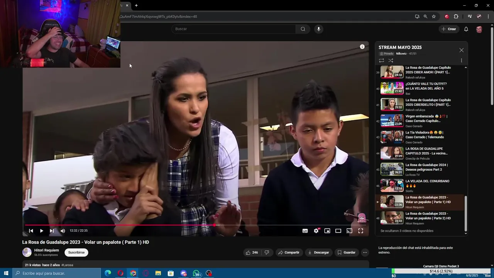Play previous video in playlist
This screenshot has height=278, width=494.
(x=31, y=231)
